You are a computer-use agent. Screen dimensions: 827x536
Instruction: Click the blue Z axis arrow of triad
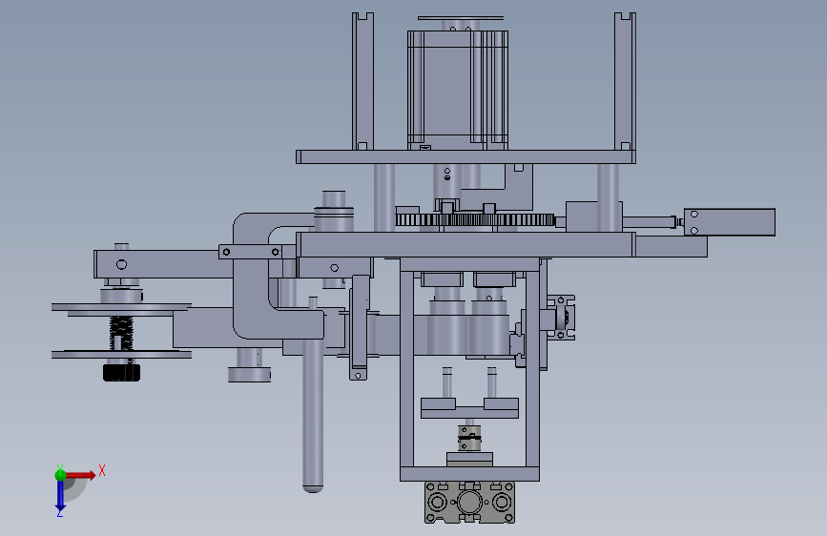click(x=60, y=497)
